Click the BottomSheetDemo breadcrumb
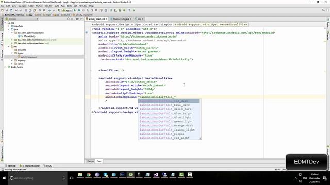330x185 pixels. [13, 15]
